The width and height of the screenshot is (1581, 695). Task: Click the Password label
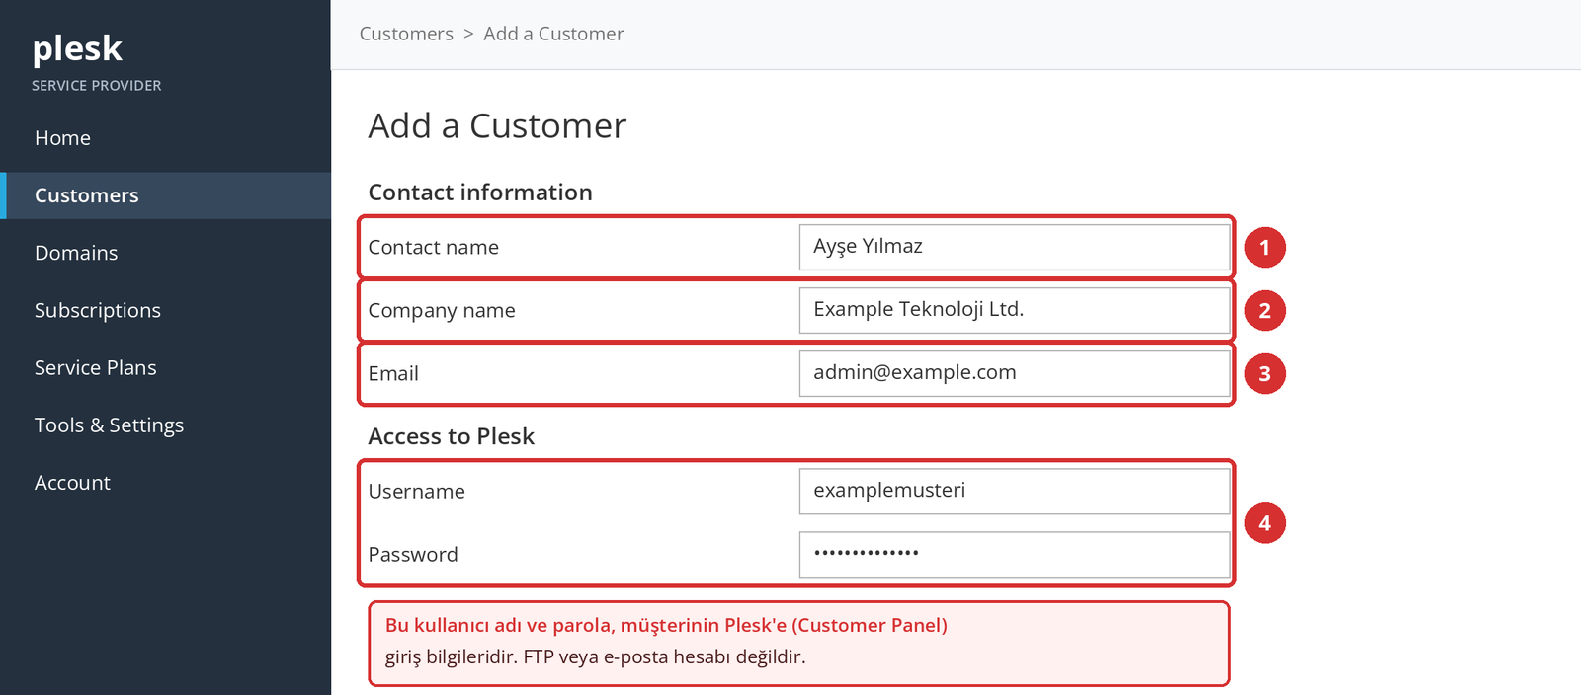click(413, 554)
